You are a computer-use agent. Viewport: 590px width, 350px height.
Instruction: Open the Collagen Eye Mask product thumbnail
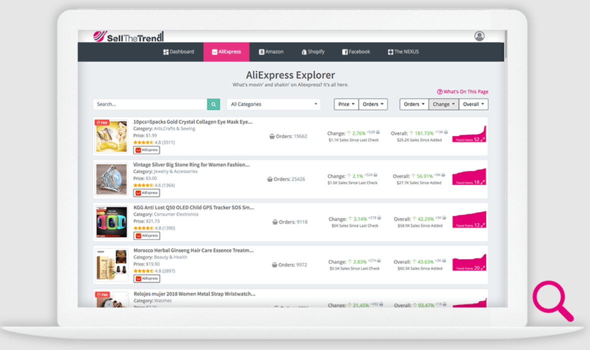112,136
